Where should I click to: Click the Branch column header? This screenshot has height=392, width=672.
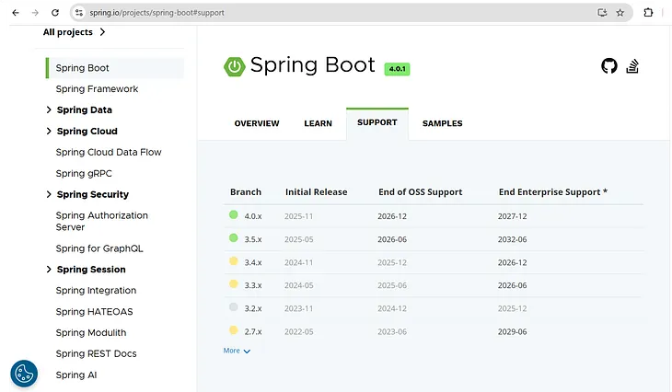pyautogui.click(x=246, y=192)
